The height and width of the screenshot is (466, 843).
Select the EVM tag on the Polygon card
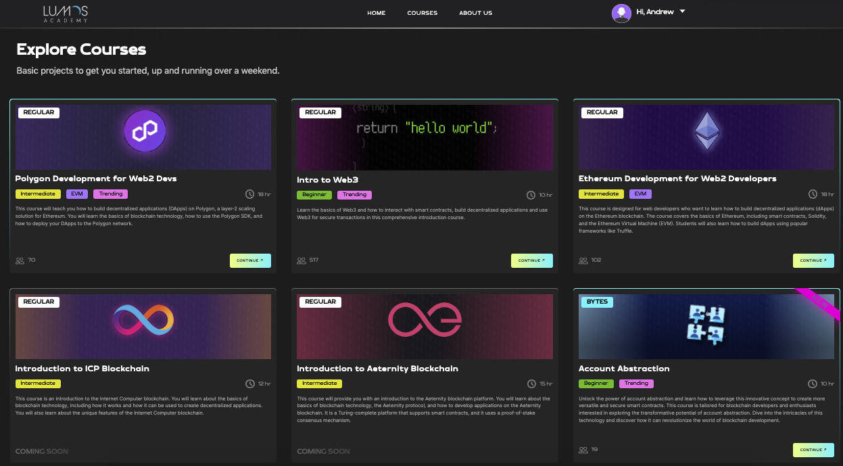coord(77,194)
